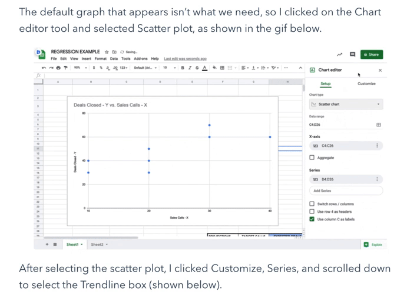The height and width of the screenshot is (301, 417).
Task: Increase decimal places icon
Action: pyautogui.click(x=115, y=68)
